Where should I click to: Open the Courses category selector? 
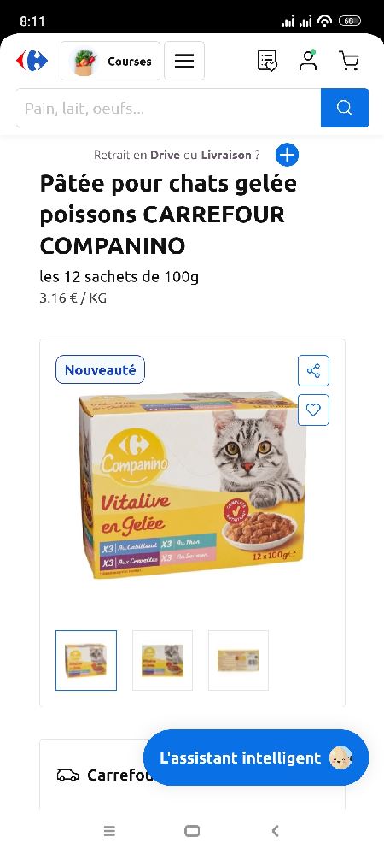[x=110, y=61]
